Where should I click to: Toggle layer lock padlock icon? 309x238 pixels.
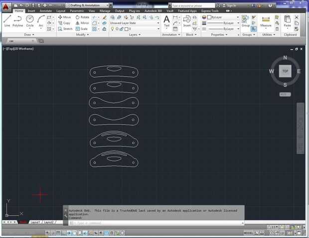122,29
